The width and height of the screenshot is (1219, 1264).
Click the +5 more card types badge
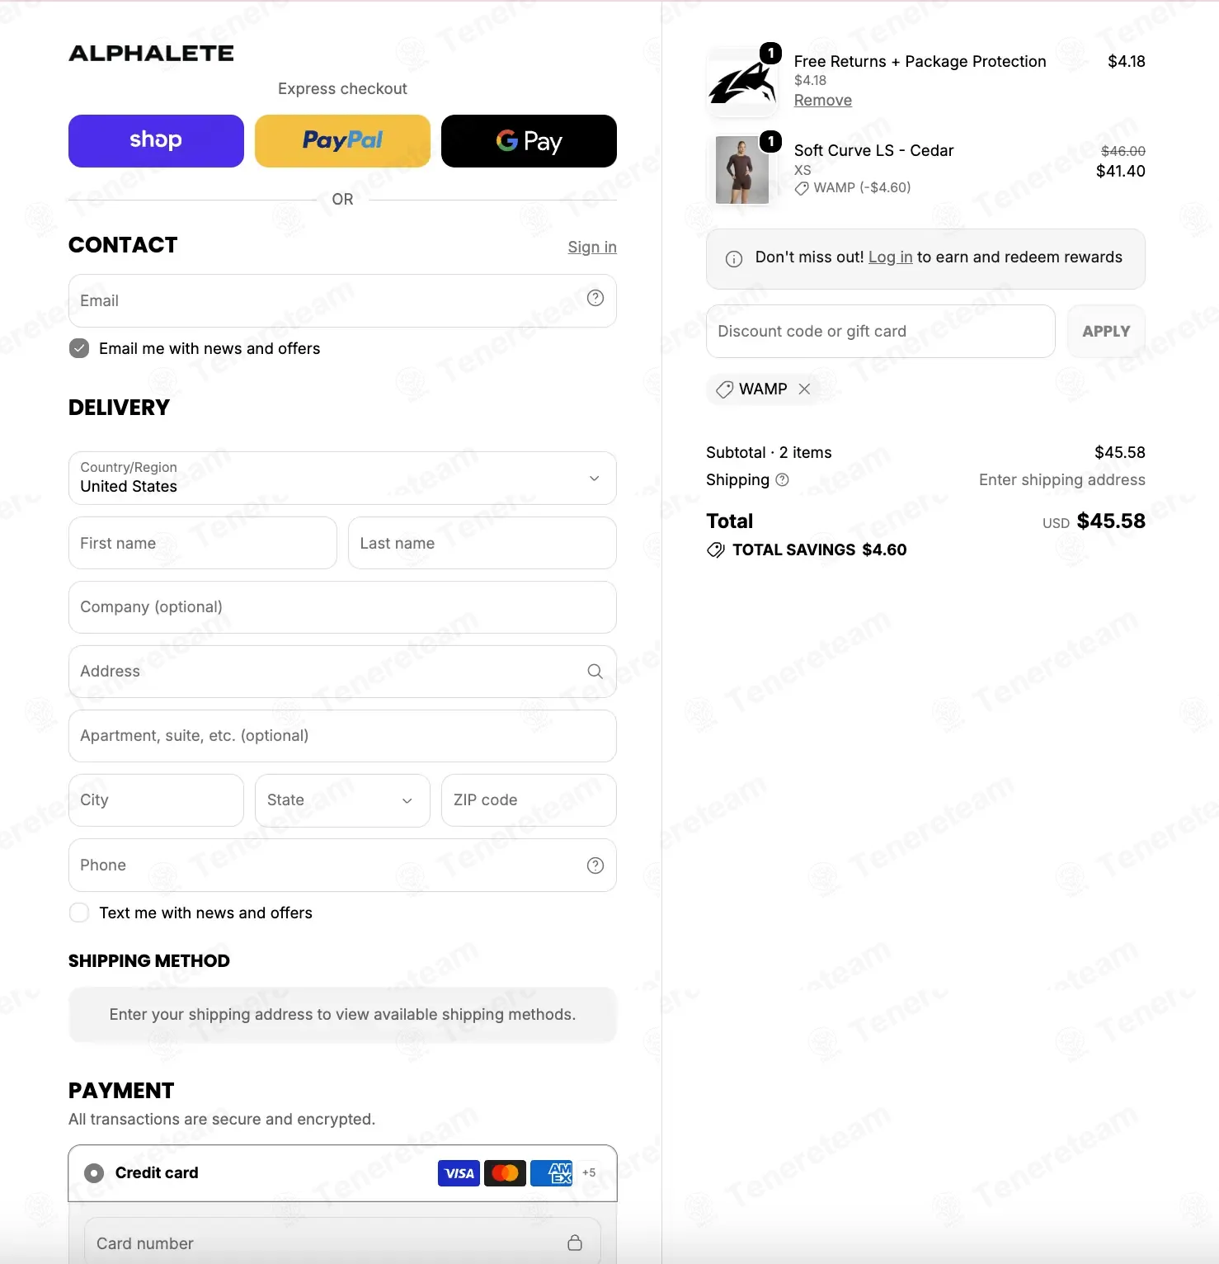(x=589, y=1172)
